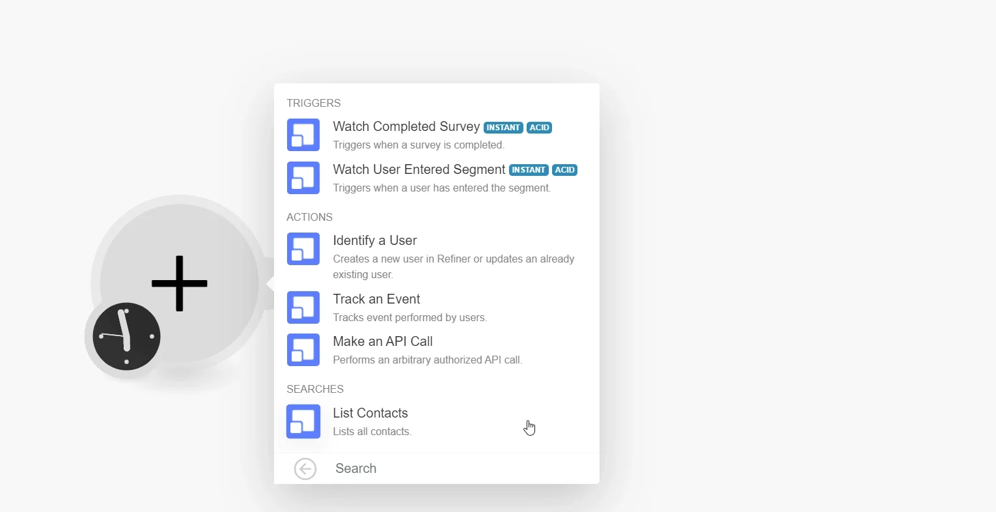Image resolution: width=996 pixels, height=512 pixels.
Task: Click the large plus module placeholder
Action: pyautogui.click(x=180, y=283)
